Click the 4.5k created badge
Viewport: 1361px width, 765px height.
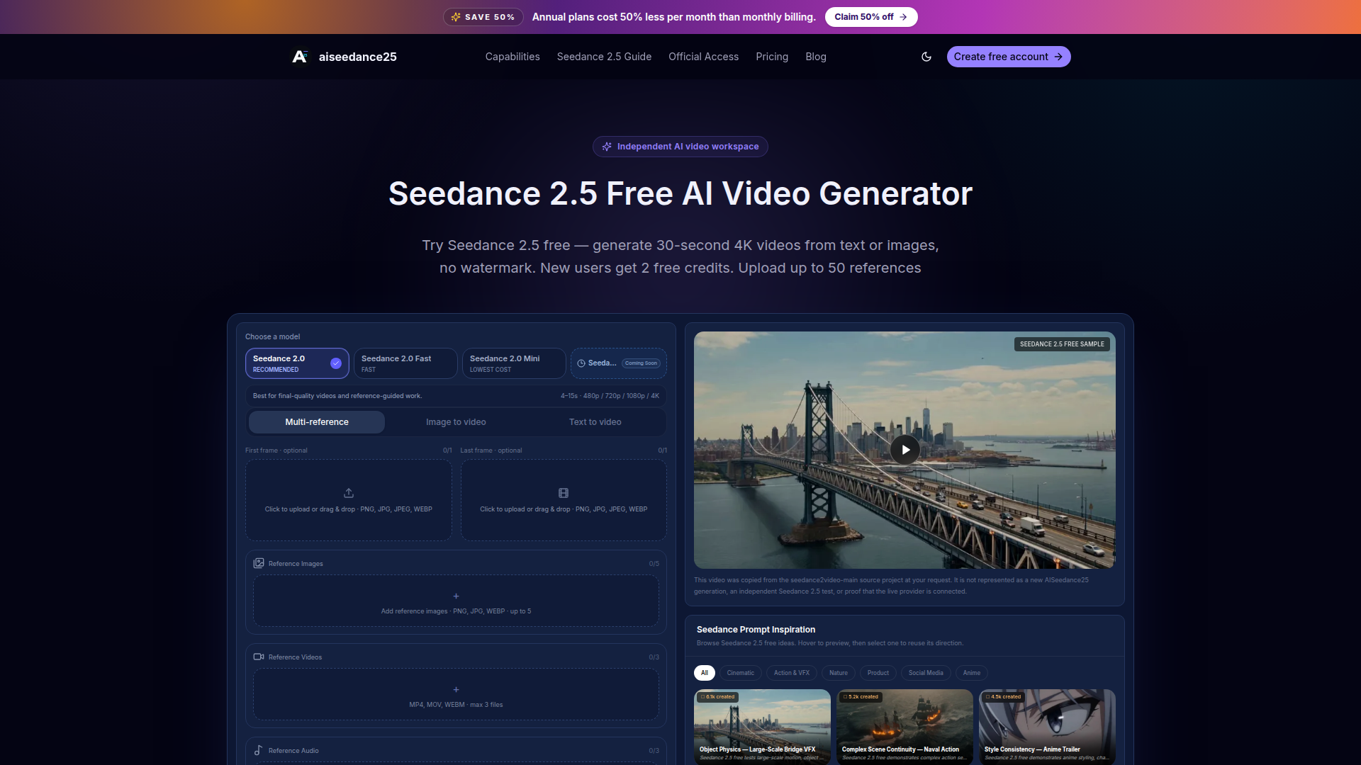(1003, 697)
